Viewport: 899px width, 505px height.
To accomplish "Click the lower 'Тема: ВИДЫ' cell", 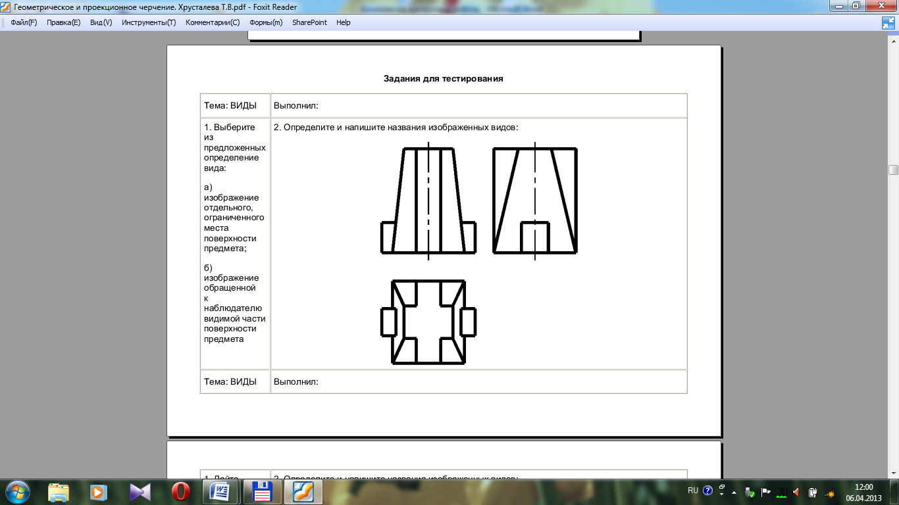I will click(x=235, y=381).
